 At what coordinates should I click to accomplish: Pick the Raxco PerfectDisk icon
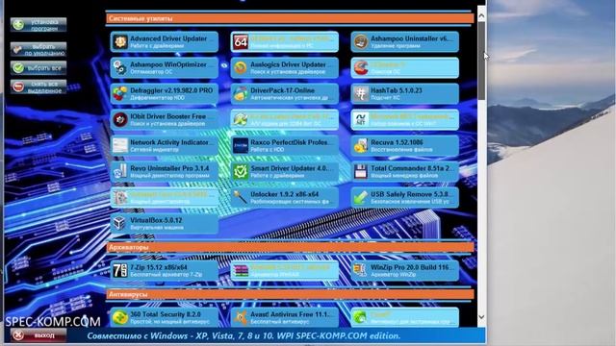[241, 145]
